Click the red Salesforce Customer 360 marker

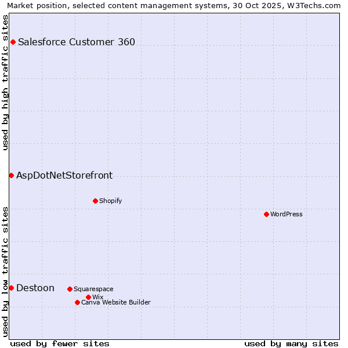coord(13,42)
